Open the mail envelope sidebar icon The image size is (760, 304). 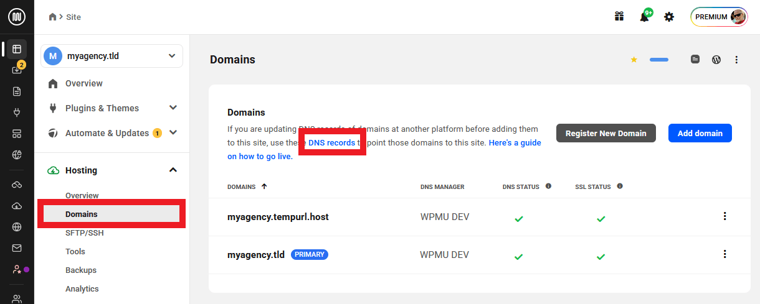(x=17, y=248)
